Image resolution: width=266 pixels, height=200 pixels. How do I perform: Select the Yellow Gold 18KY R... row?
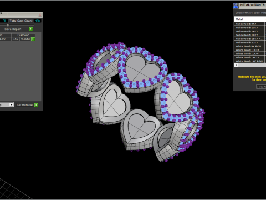(249, 39)
